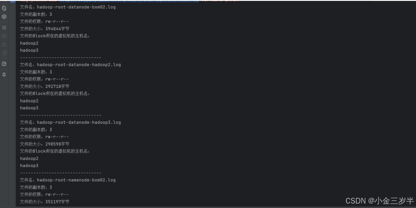
Task: Click the first hadoop2 hostname line in output
Action: point(29,43)
